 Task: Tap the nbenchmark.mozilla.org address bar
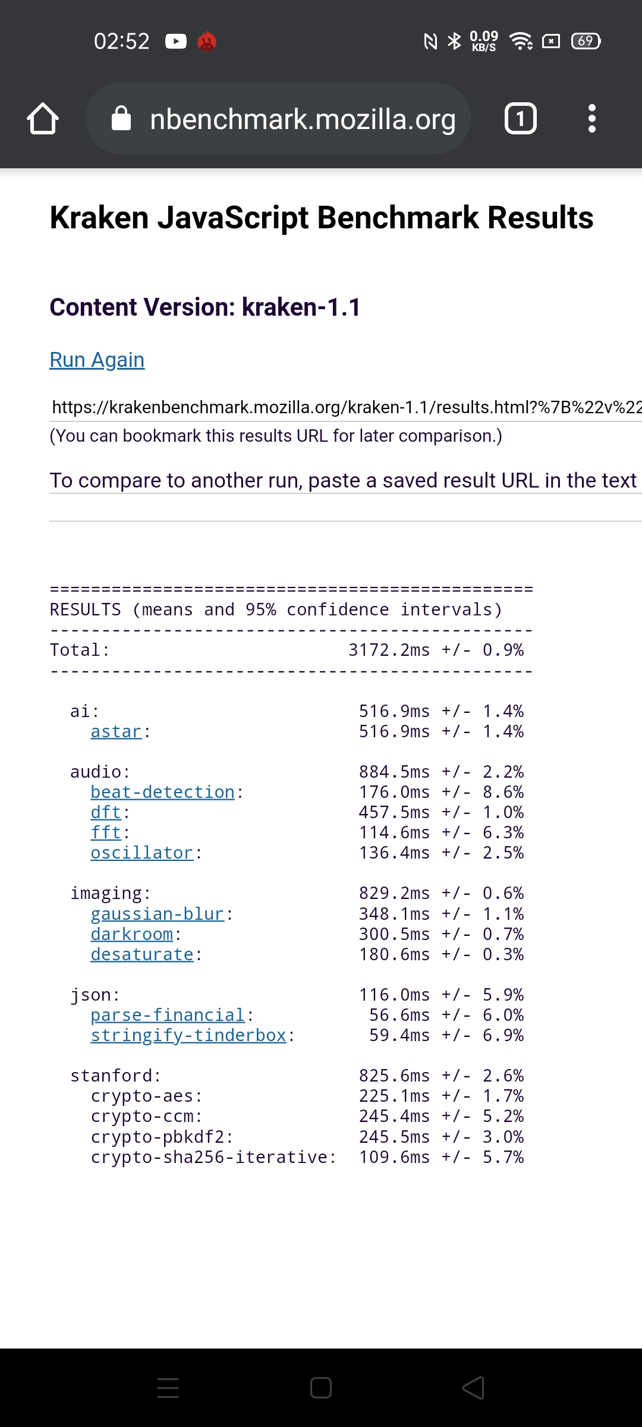[303, 119]
